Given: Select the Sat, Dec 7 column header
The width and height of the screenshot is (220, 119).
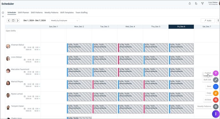Looking at the screenshot, I should click(x=207, y=27).
